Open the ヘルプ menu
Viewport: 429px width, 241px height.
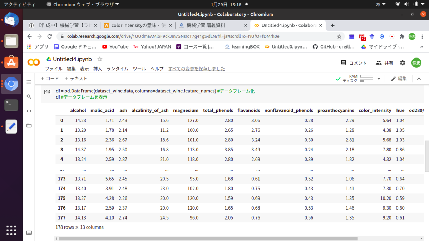(x=157, y=69)
